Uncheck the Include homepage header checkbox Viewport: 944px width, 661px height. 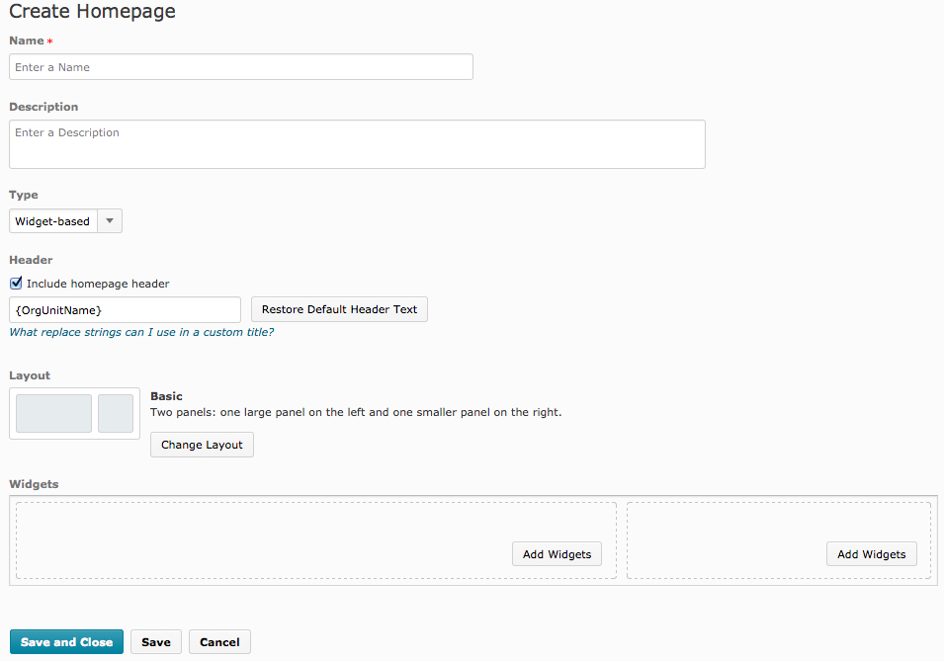(16, 284)
